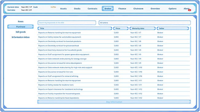Select the Purchase section
The width and height of the screenshot is (200, 112).
[x=21, y=27]
